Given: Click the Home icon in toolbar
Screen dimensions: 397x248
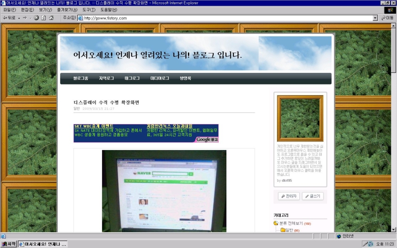Looking at the screenshot, I should 51,18.
